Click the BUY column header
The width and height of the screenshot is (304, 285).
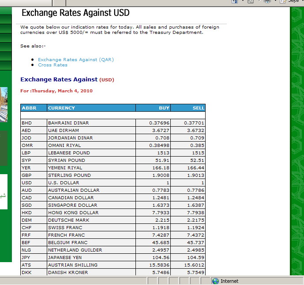(x=164, y=108)
